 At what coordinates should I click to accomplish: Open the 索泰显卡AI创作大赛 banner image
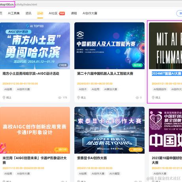click(x=110, y=130)
